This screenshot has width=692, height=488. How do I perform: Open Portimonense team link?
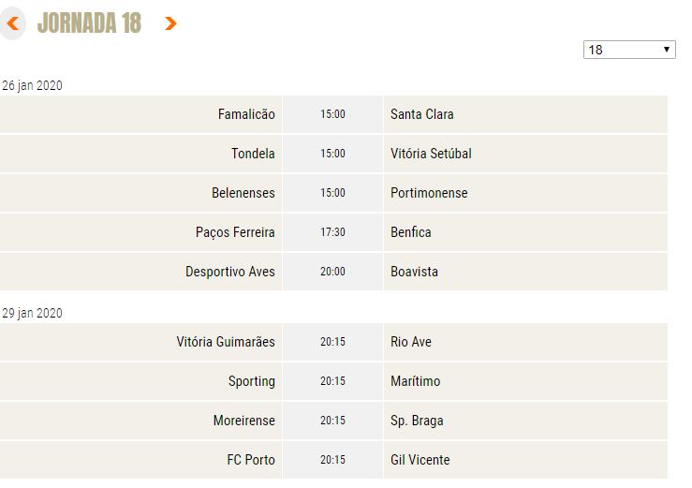point(429,193)
